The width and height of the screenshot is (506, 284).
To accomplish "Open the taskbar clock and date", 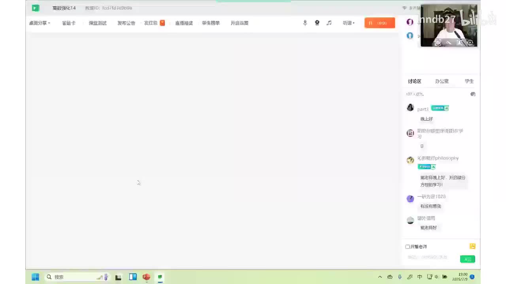I will click(x=460, y=277).
